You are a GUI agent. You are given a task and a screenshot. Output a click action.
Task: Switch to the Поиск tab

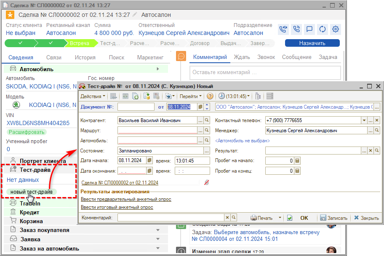point(117,58)
